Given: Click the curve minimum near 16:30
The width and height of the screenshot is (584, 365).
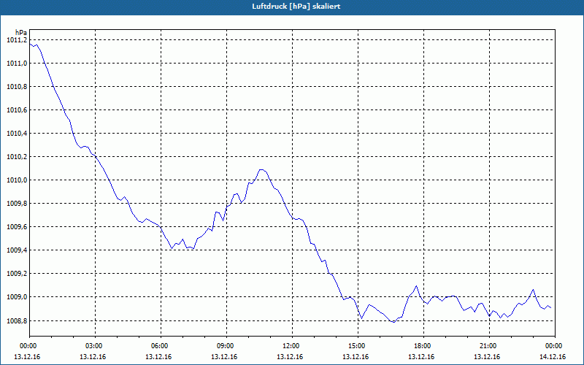Looking at the screenshot, I should [x=393, y=322].
